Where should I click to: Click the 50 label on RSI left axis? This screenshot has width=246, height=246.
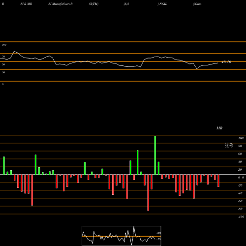coord(3,64)
